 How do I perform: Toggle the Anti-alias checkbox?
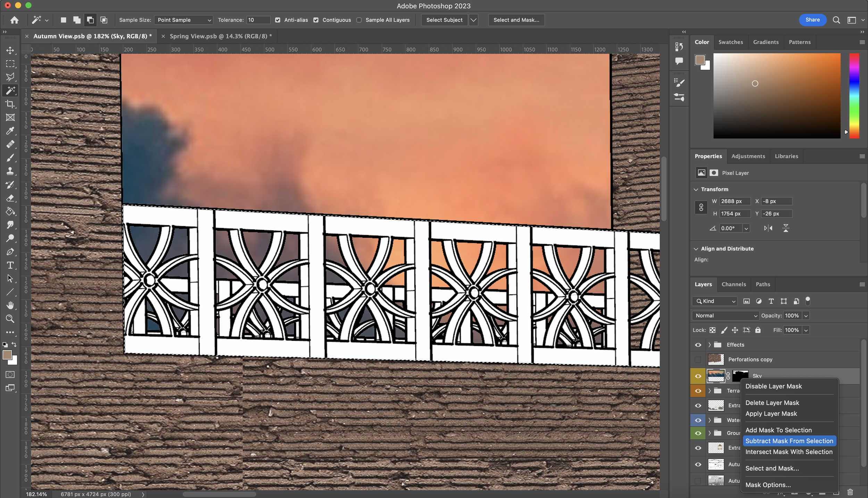(x=277, y=20)
